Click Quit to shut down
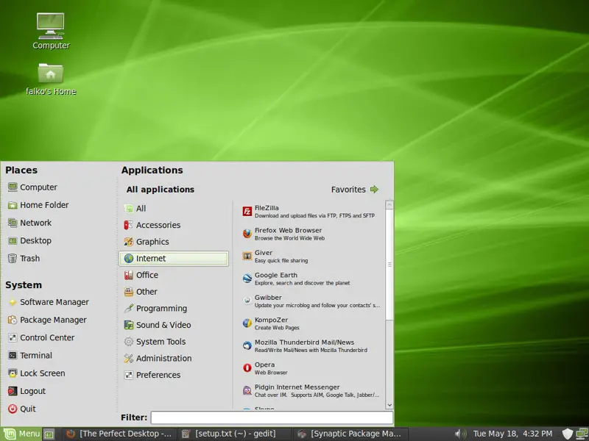 (22, 409)
